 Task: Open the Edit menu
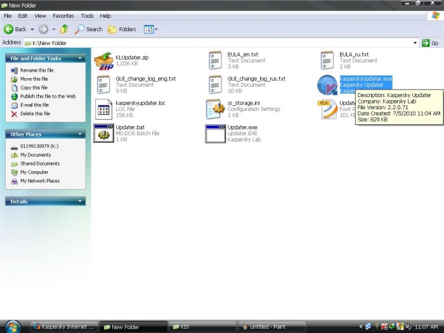tap(23, 16)
